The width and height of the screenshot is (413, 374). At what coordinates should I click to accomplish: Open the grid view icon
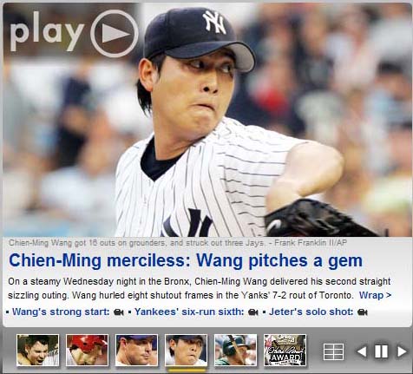333,351
